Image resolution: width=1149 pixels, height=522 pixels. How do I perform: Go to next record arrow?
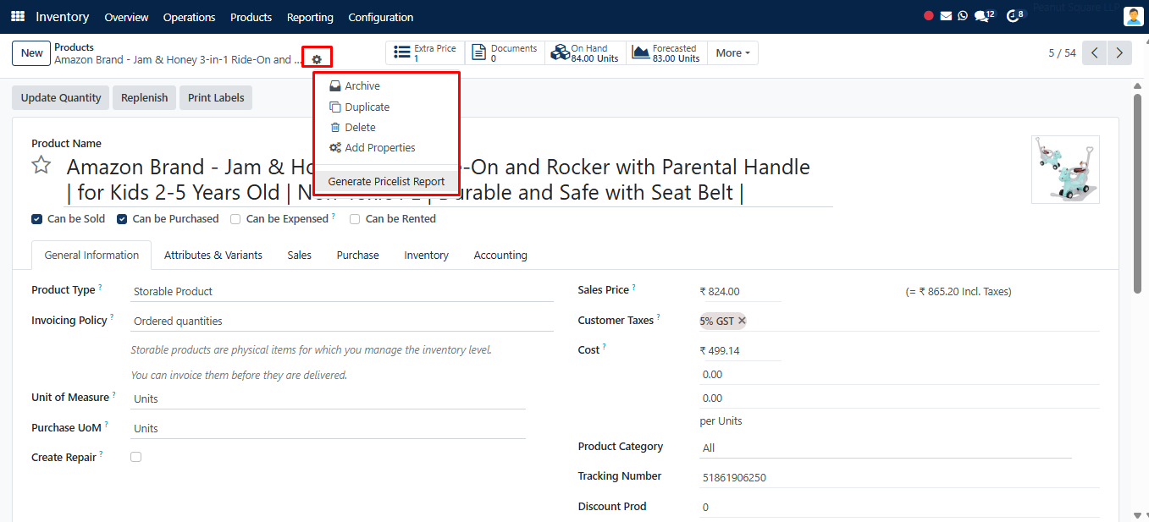(x=1120, y=52)
